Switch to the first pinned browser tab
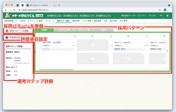The height and width of the screenshot is (112, 176). [x=18, y=5]
